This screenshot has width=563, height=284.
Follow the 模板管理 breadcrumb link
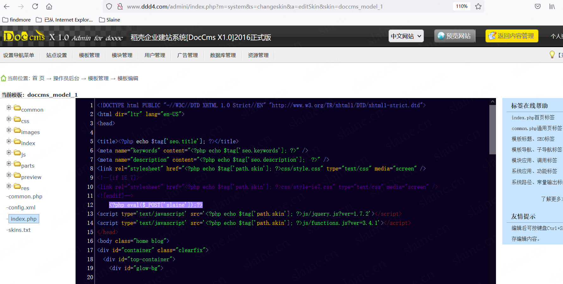98,78
